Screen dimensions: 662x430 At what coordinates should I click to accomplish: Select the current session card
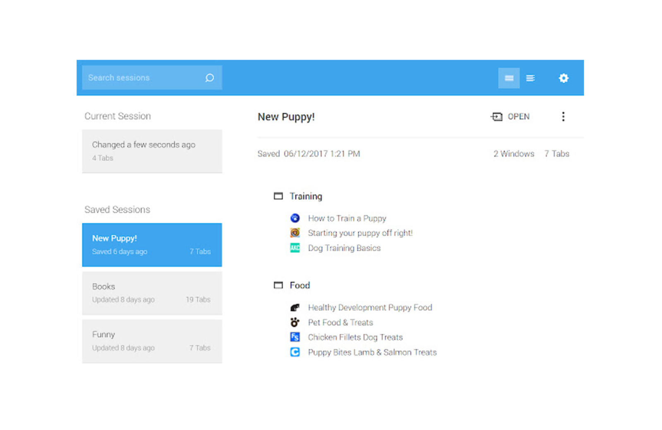tap(152, 151)
